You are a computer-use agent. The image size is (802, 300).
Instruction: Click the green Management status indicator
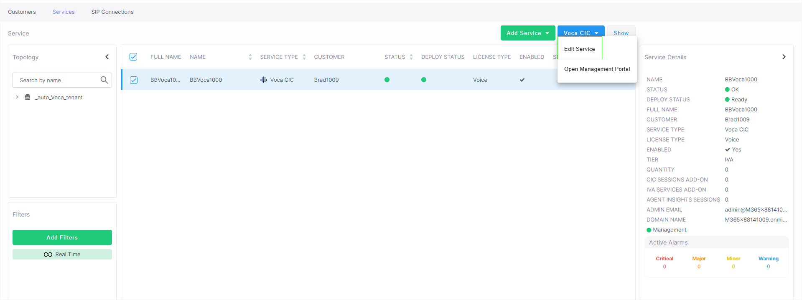(649, 230)
